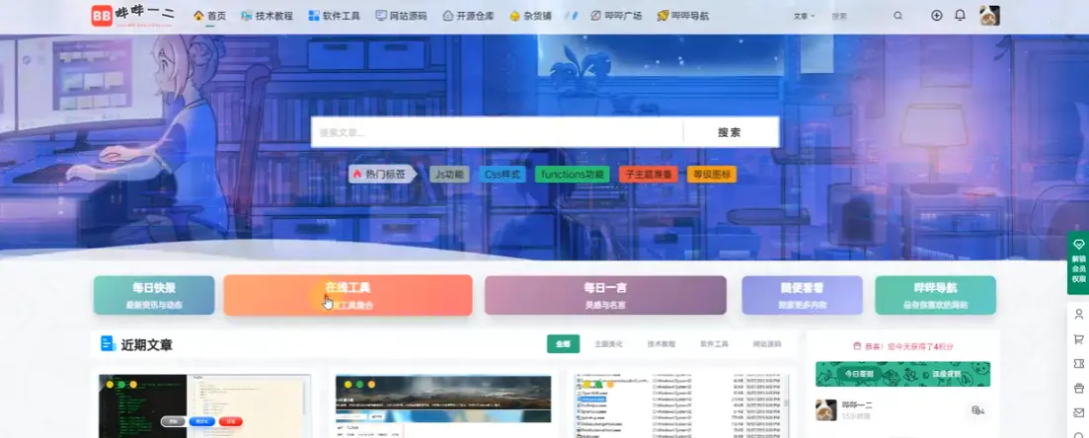Image resolution: width=1089 pixels, height=438 pixels.
Task: Select the Js功能 tag
Action: pyautogui.click(x=449, y=175)
